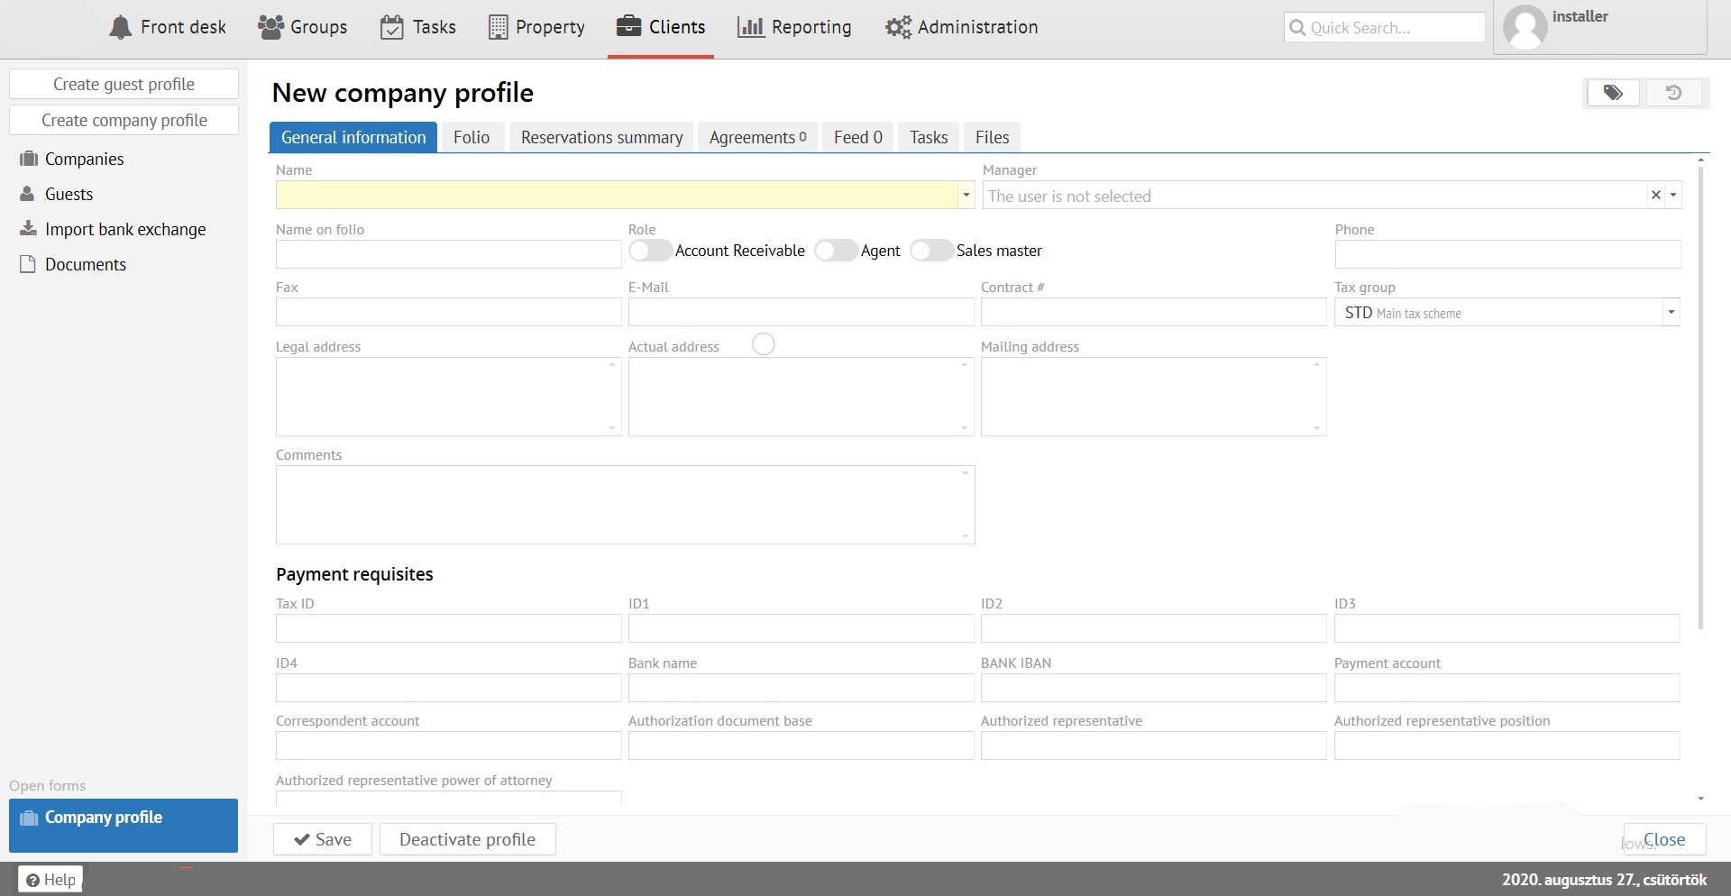Click the Import bank exchange download icon
The height and width of the screenshot is (896, 1731).
[29, 228]
